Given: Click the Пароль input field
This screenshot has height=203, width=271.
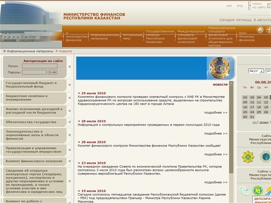Looking at the screenshot, I should (x=34, y=73).
